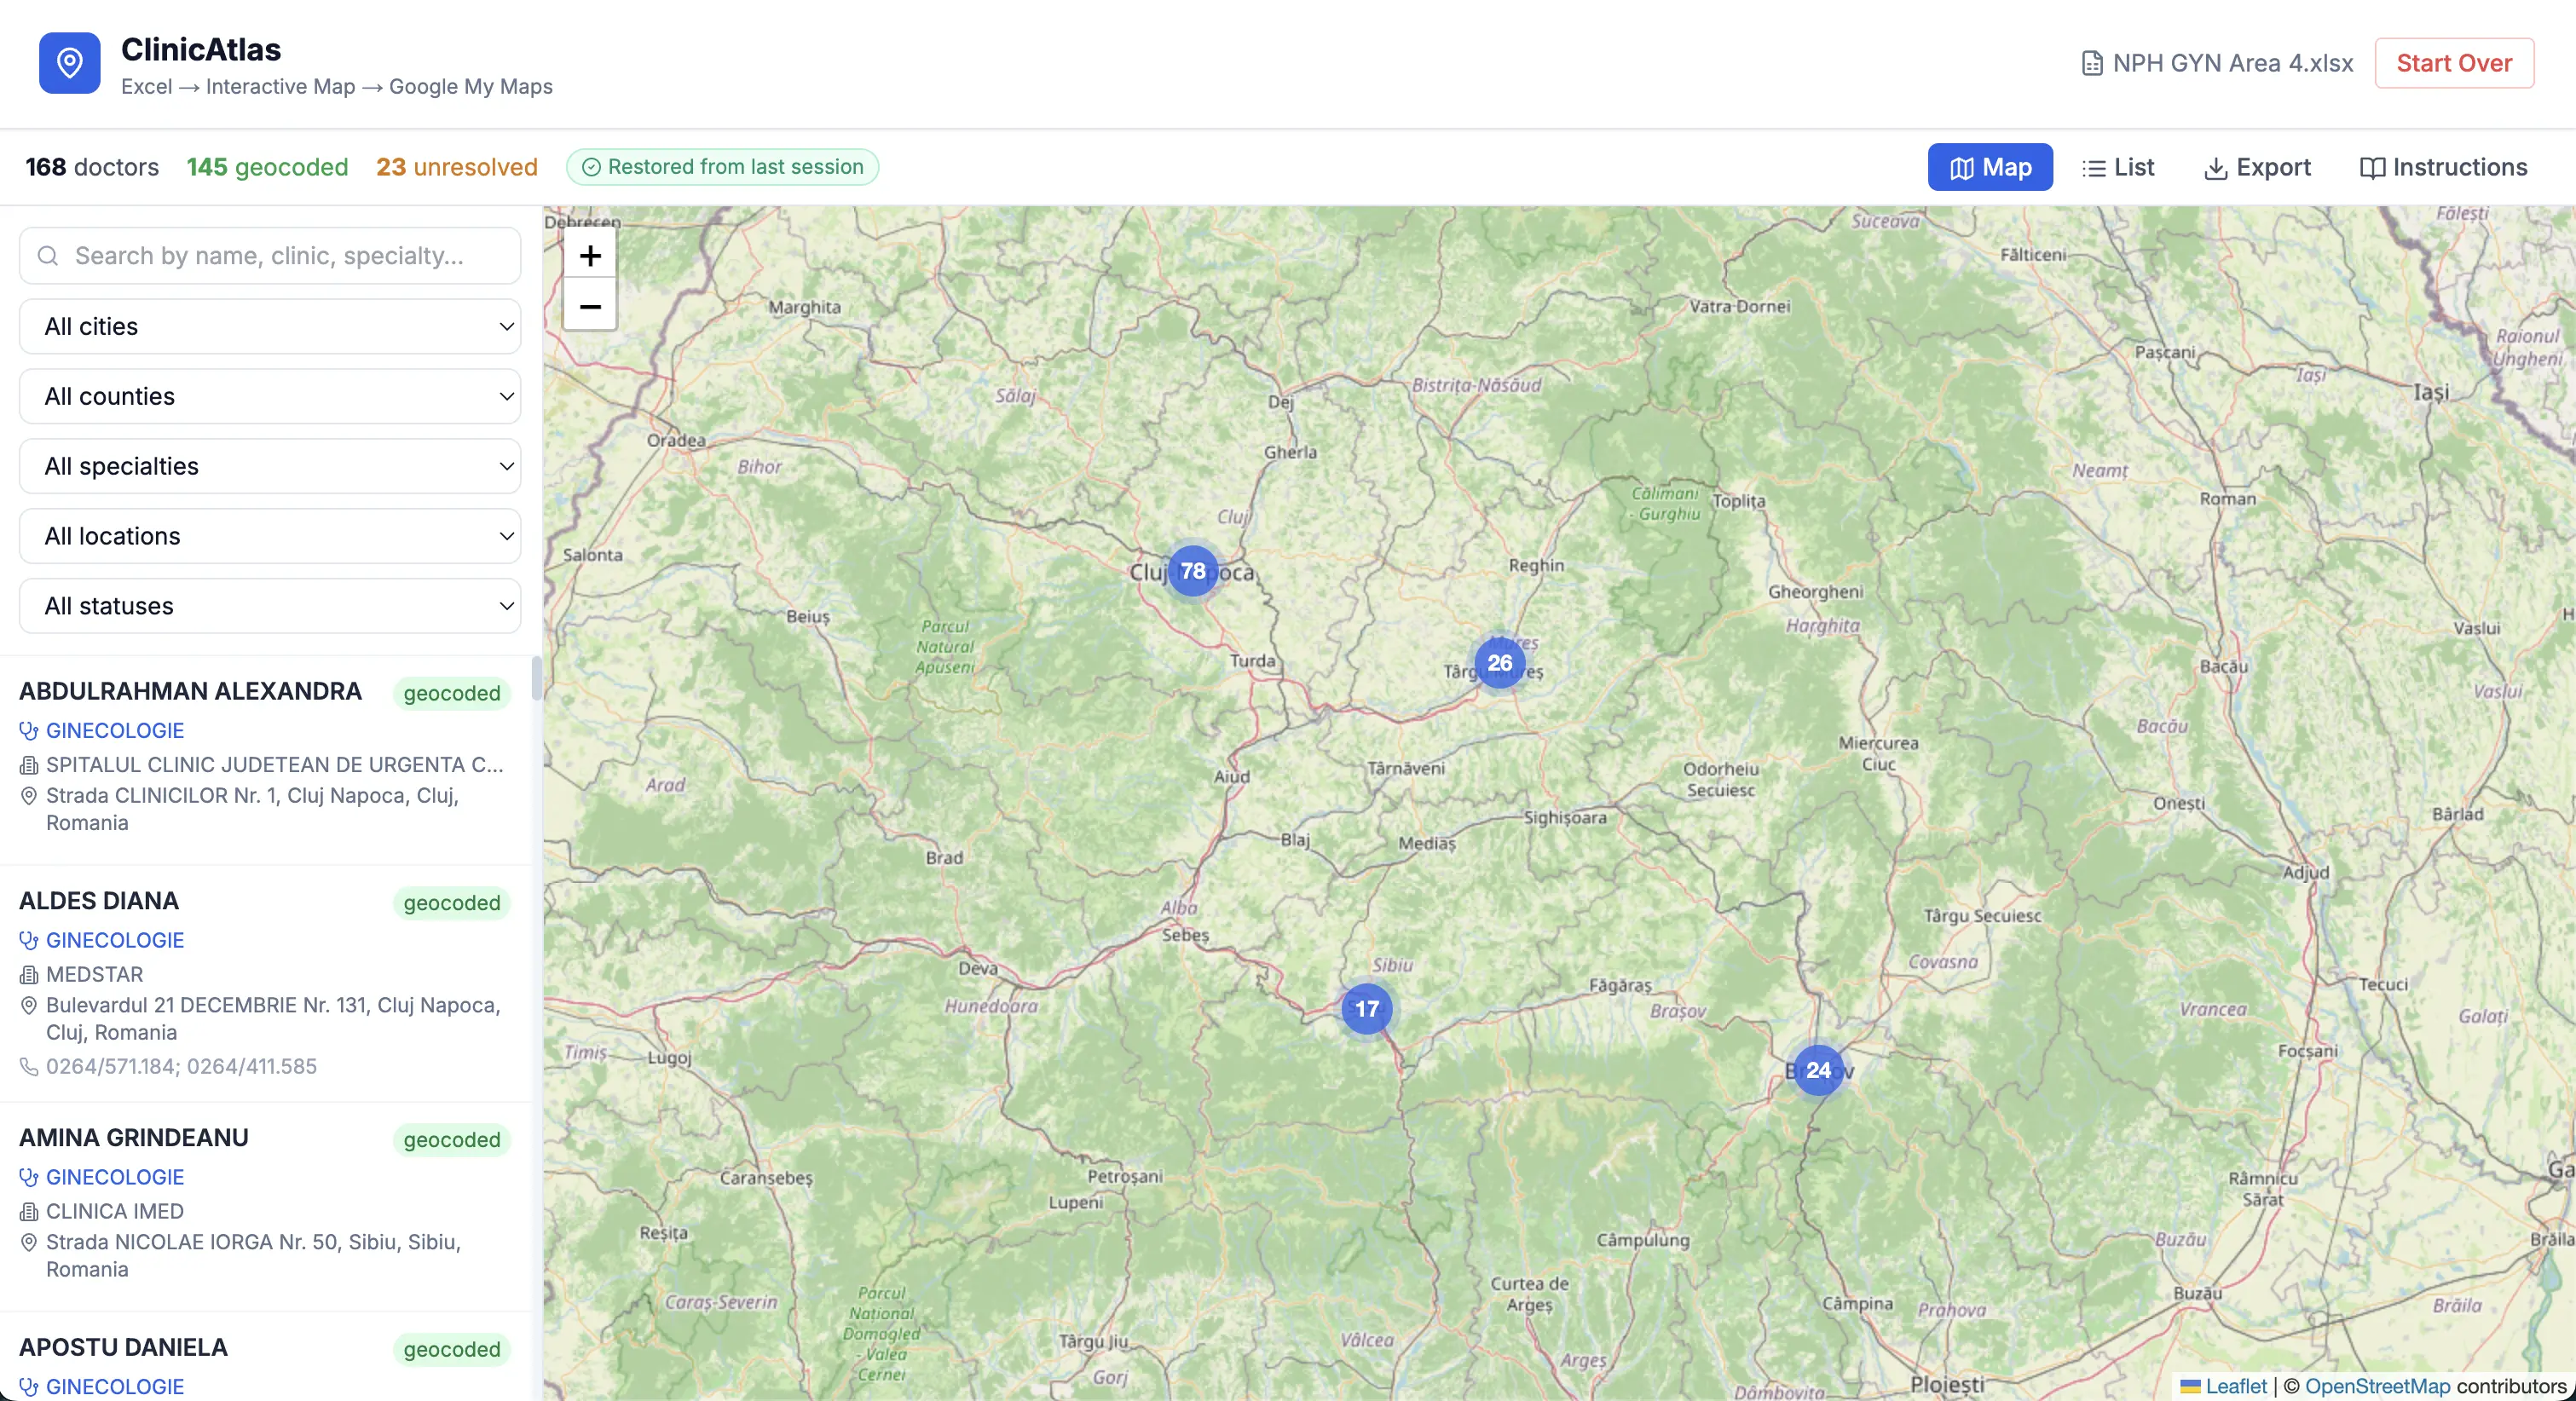Image resolution: width=2576 pixels, height=1401 pixels.
Task: Click the stethoscope icon on the APOSTU DANIELA card
Action: pyautogui.click(x=29, y=1387)
